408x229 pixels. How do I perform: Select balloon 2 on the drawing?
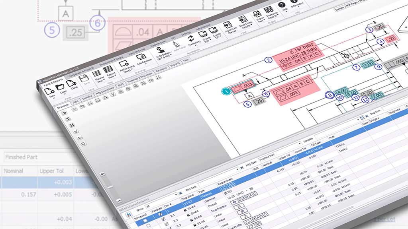click(268, 60)
